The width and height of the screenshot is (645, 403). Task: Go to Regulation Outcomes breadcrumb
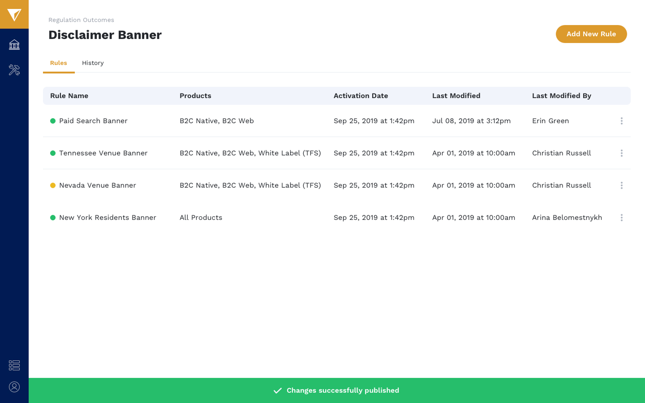[x=81, y=20]
